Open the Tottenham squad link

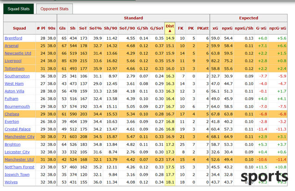pos(14,69)
